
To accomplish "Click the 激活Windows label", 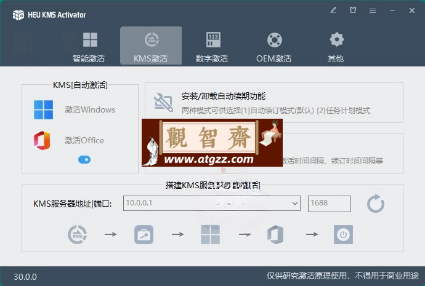I will coord(90,109).
